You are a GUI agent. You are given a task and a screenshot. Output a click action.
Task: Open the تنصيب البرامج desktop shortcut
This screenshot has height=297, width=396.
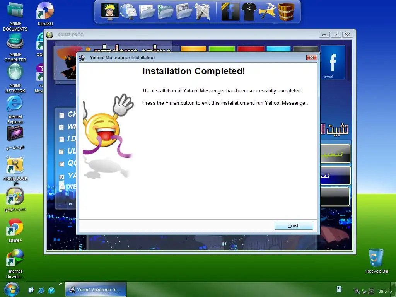[x=15, y=200]
